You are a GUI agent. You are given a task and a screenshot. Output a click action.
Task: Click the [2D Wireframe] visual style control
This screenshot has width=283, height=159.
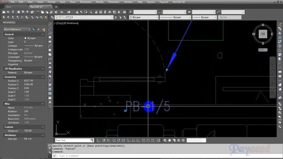[71, 23]
